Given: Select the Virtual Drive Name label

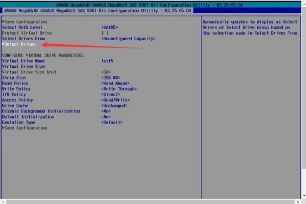Looking at the screenshot, I should 23,61.
